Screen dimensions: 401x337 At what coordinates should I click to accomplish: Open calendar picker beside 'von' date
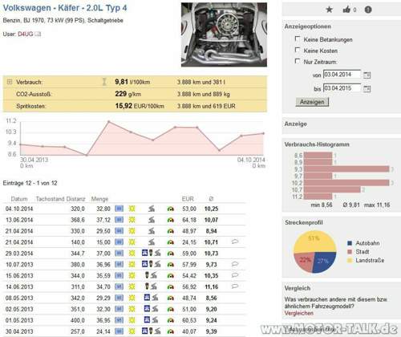[x=367, y=75]
